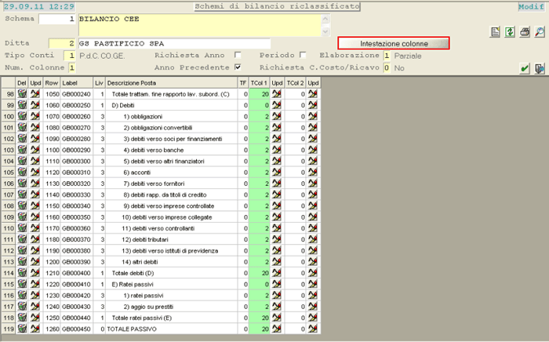Click the new document notes icon
Viewport: 549px width, 342px height.
pyautogui.click(x=496, y=31)
